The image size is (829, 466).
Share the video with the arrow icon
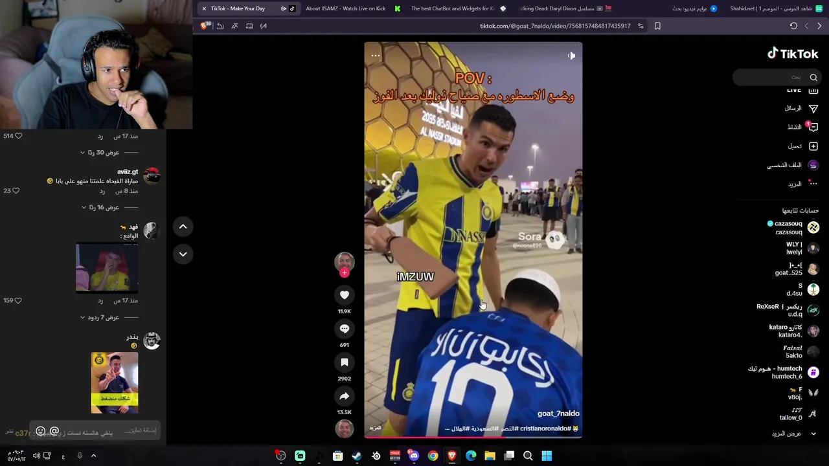(x=345, y=396)
